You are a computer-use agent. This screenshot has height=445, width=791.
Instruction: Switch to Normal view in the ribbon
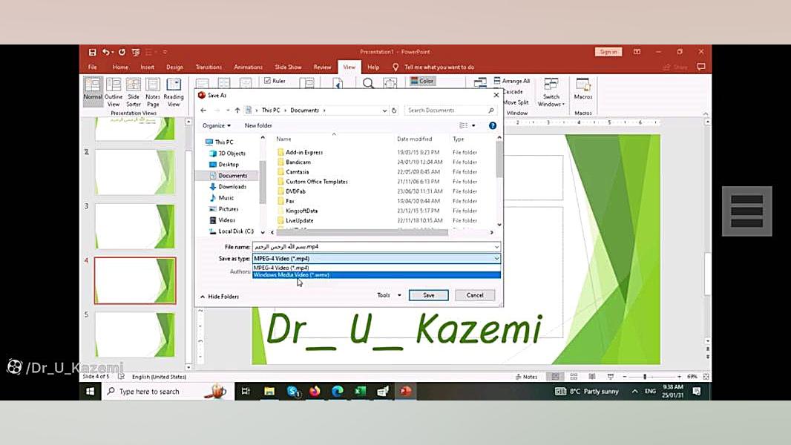(93, 91)
